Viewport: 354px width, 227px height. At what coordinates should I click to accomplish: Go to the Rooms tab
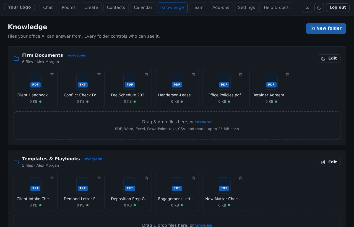point(69,7)
